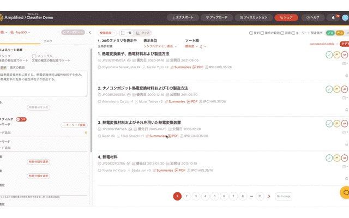Click the 特許番号を入力 field
349x218 pixels.
point(39,107)
